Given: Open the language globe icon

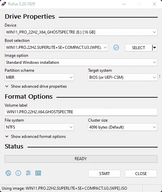Looking at the screenshot, I should tap(8, 173).
